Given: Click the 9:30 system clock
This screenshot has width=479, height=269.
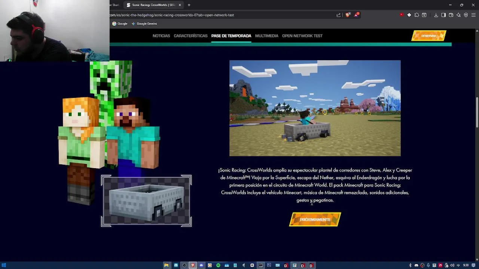Looking at the screenshot, I should (x=466, y=265).
